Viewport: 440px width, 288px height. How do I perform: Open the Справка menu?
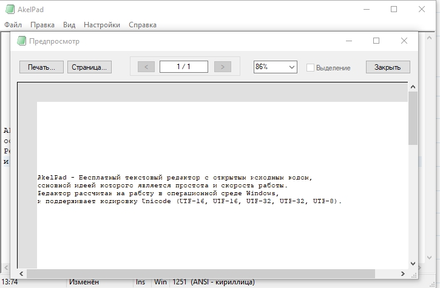(143, 25)
